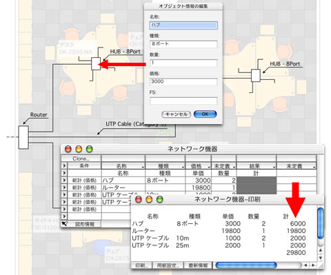This screenshot has width=331, height=275.
Task: Click the 価格 field showing 3000
Action: click(x=183, y=81)
